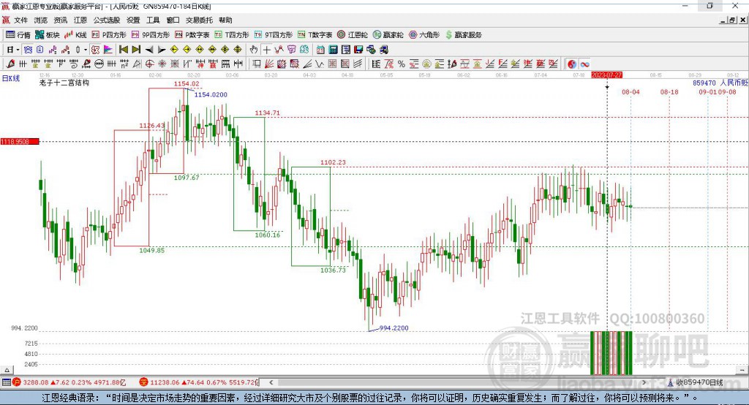Click the save floppy disk icon
This screenshot has height=405, width=749.
click(x=358, y=50)
